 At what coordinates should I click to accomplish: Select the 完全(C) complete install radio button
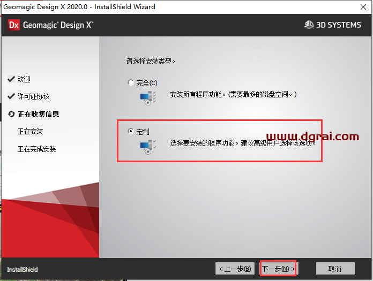(x=131, y=82)
